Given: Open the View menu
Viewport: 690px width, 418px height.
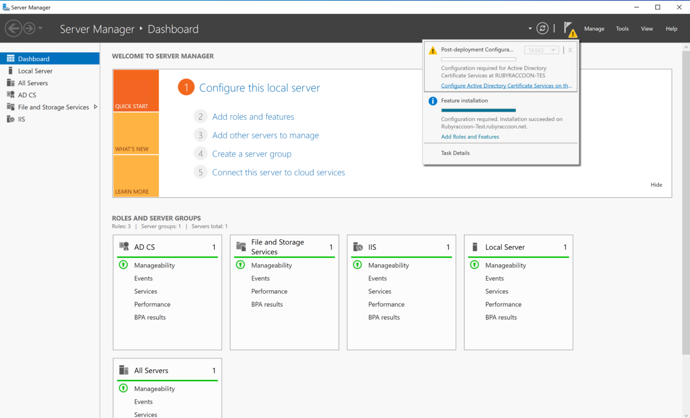Looking at the screenshot, I should click(x=647, y=29).
